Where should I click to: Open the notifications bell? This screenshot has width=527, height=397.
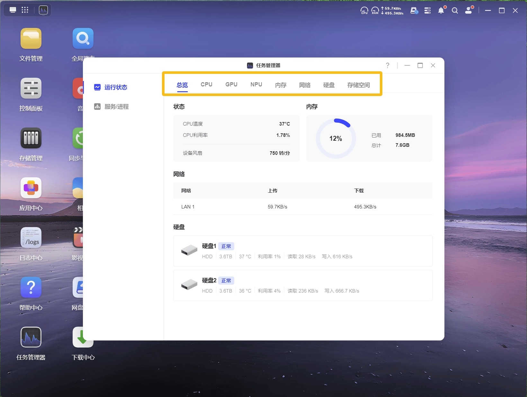tap(441, 11)
